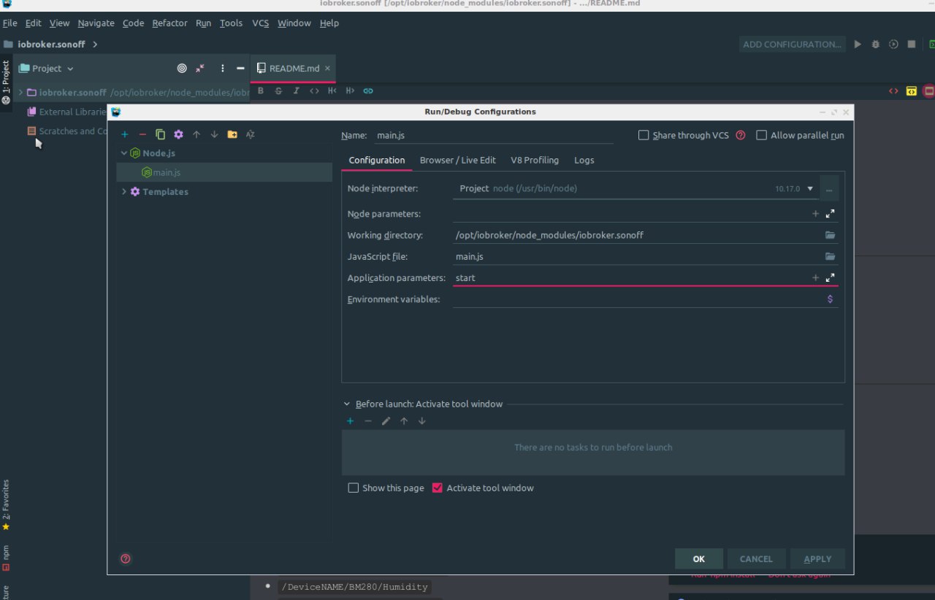The height and width of the screenshot is (600, 935).
Task: Add a new run configuration with plus icon
Action: [x=125, y=134]
